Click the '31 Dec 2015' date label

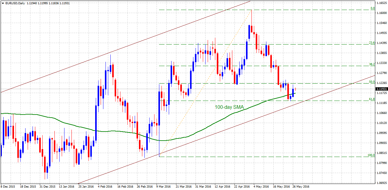click(48, 187)
